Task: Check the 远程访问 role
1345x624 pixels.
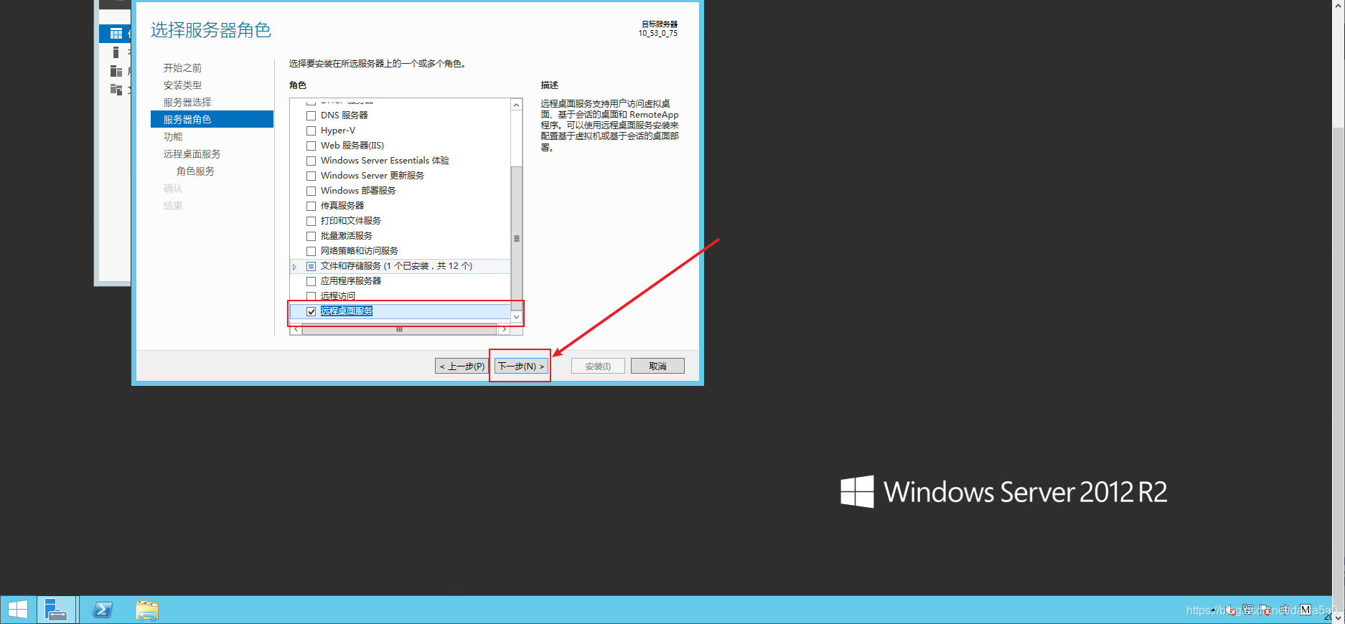Action: (x=311, y=296)
